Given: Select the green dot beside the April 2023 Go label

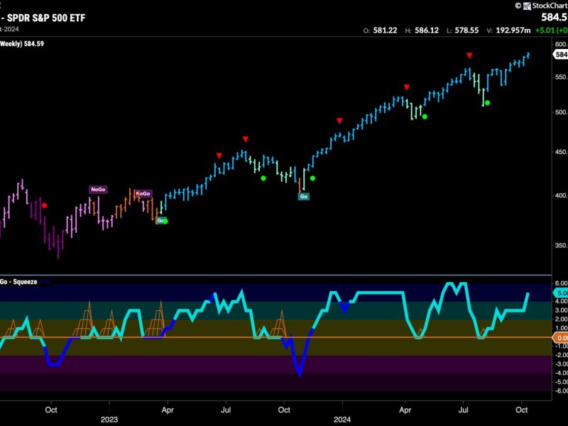Looking at the screenshot, I should pyautogui.click(x=165, y=221).
